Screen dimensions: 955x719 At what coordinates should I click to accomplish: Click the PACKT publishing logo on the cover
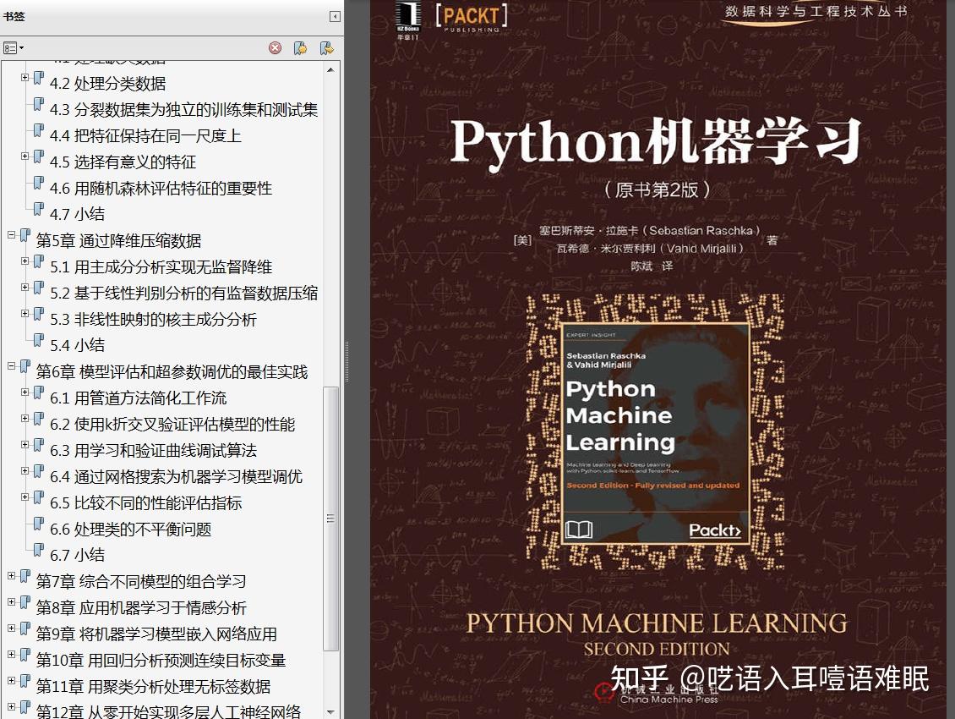coord(472,17)
